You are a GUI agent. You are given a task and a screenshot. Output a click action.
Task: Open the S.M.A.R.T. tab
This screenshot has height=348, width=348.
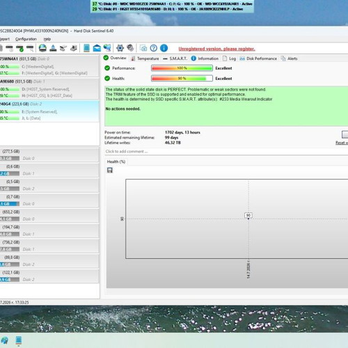click(175, 58)
